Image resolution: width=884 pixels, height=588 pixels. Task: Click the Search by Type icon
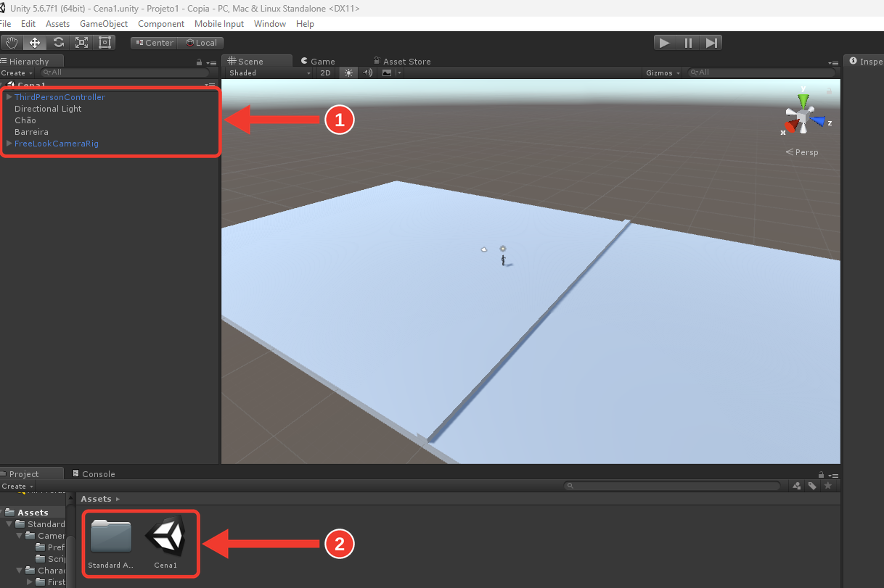[x=797, y=486]
